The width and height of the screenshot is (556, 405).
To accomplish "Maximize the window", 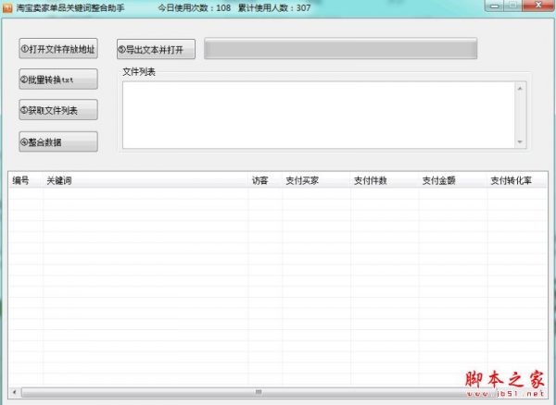I will click(x=513, y=6).
